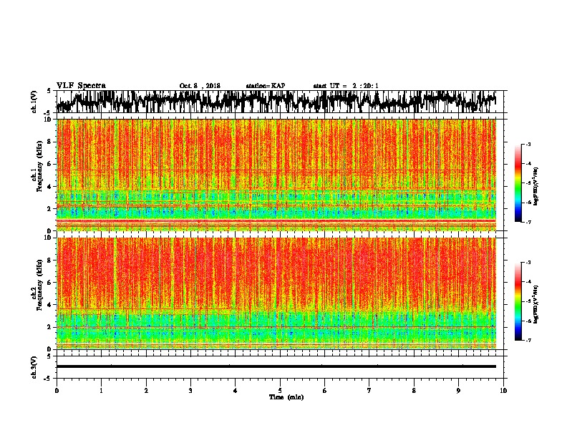Click time axis tick label "6"
The image size is (567, 438).
pyautogui.click(x=325, y=391)
